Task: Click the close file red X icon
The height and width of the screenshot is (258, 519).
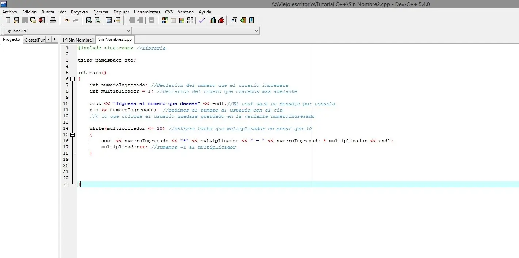Action: (42, 20)
